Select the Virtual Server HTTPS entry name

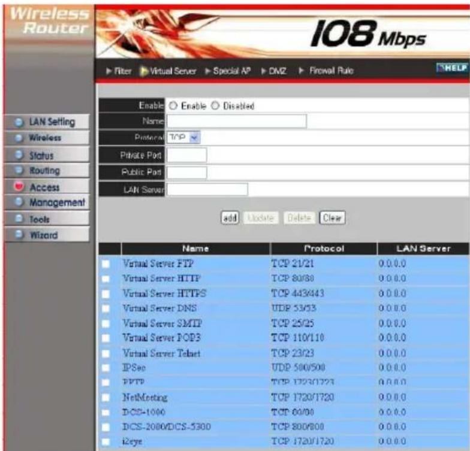pos(164,293)
